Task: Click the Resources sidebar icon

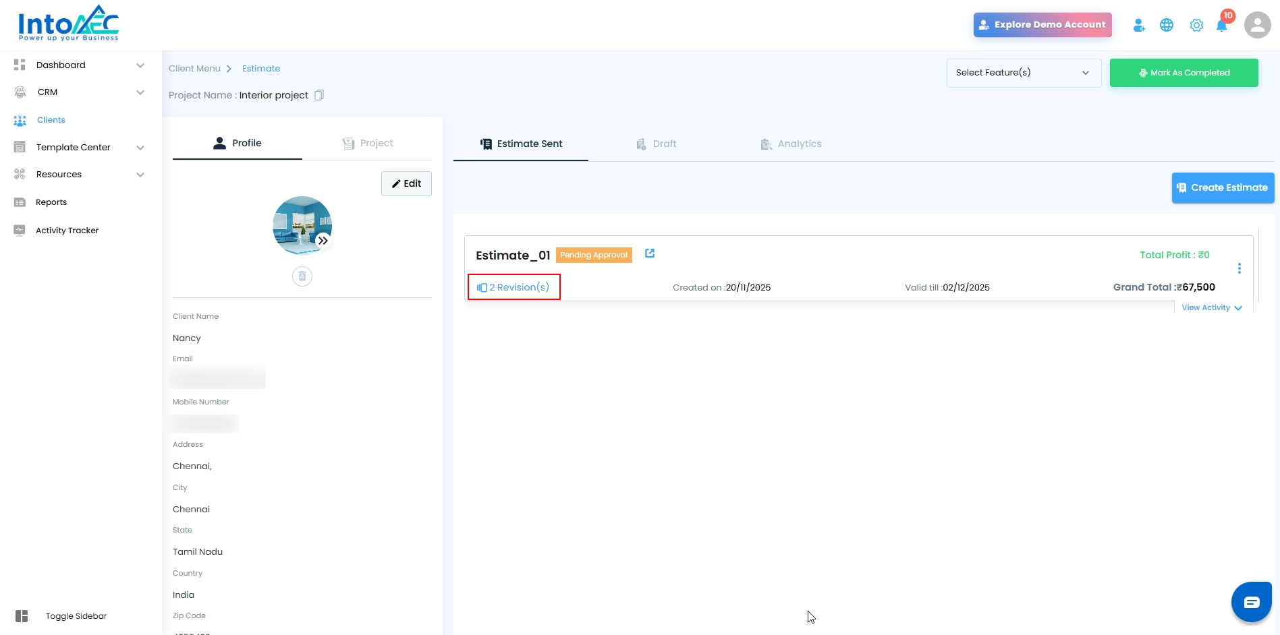Action: [x=20, y=175]
